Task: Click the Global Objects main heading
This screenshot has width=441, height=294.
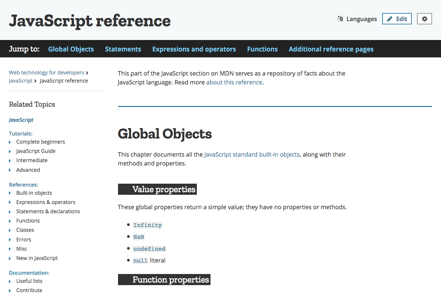Action: click(x=165, y=134)
